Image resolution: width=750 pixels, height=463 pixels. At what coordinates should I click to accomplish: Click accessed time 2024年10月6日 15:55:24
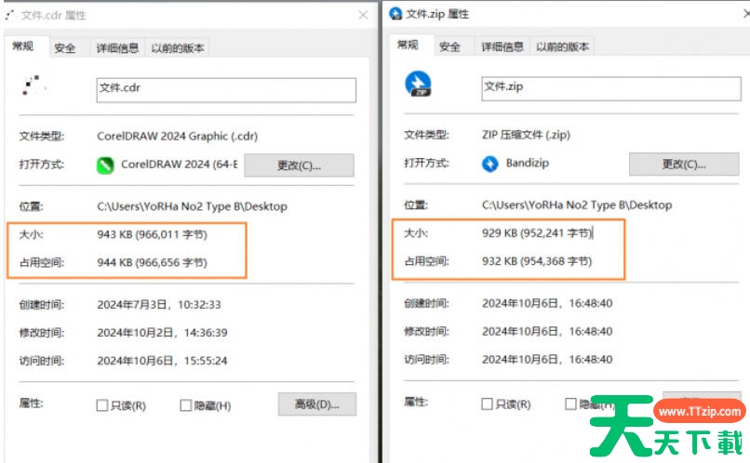click(x=162, y=361)
